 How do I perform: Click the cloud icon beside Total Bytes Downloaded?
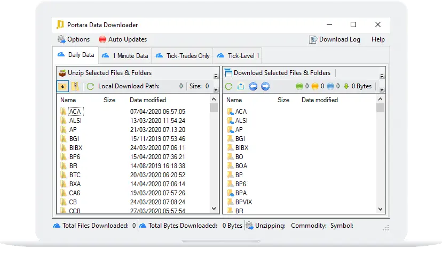click(143, 226)
